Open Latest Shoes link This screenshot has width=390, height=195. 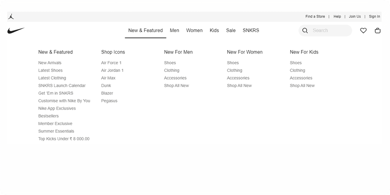(50, 70)
